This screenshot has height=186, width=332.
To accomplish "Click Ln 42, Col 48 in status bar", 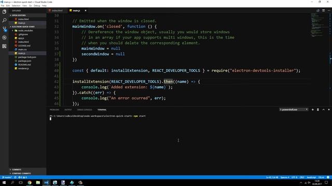I will [x=272, y=177].
